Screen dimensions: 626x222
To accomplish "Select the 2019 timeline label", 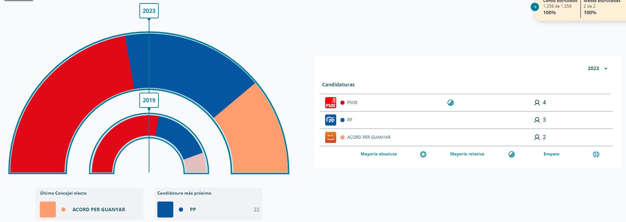I will [x=149, y=100].
